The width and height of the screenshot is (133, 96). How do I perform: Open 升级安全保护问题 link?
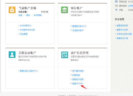(124, 34)
